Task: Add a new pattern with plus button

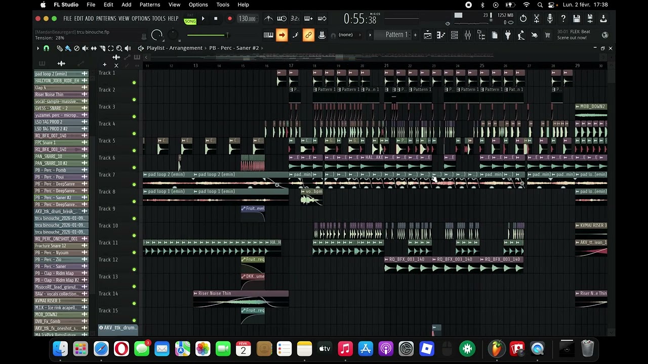Action: pyautogui.click(x=415, y=35)
